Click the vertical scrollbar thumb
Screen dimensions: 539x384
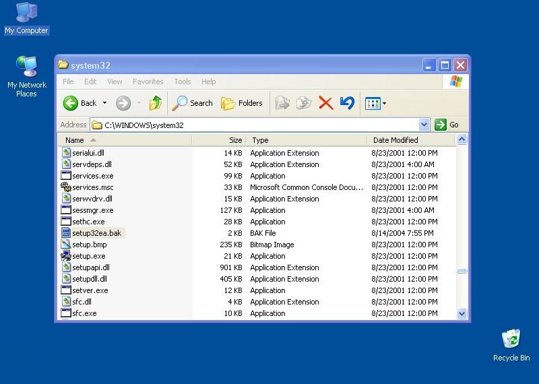tap(462, 271)
